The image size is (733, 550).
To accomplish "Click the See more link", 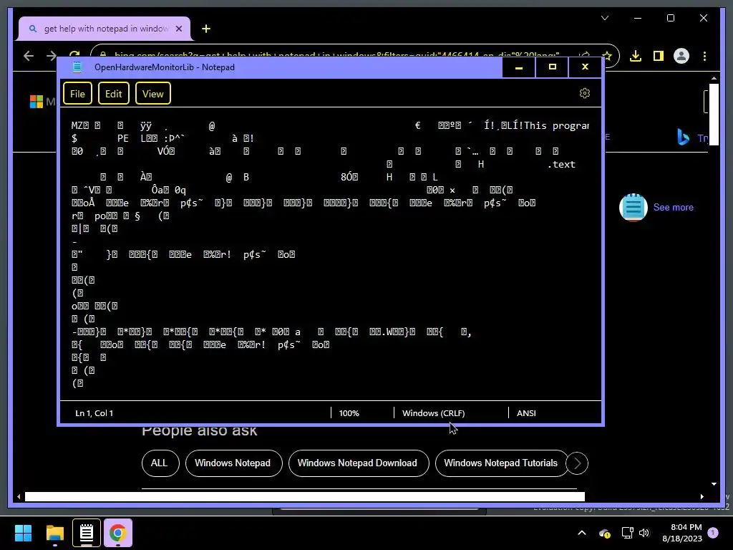I will tap(673, 207).
